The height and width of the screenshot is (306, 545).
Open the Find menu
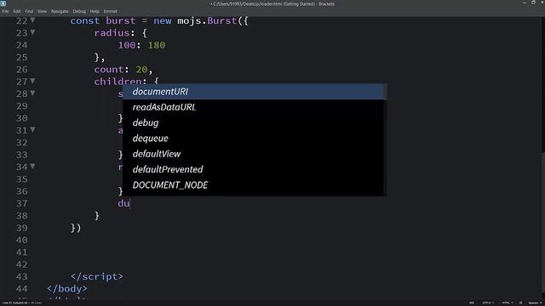coord(29,11)
